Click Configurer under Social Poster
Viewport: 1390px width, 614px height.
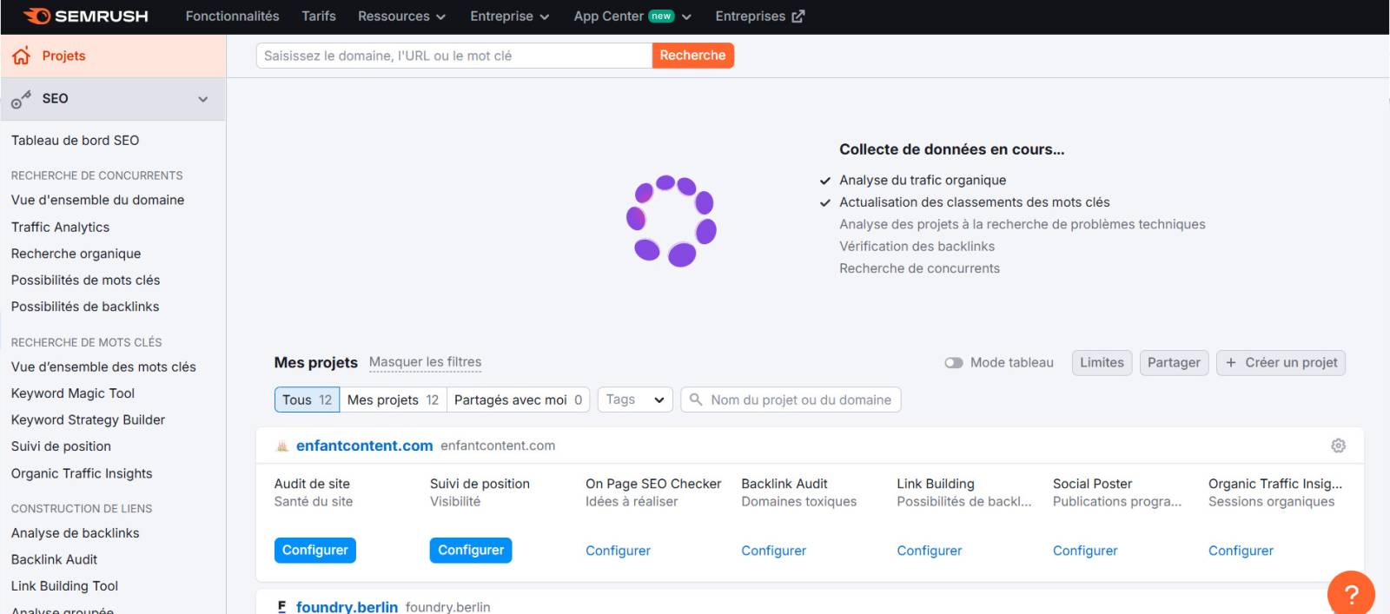pos(1085,551)
